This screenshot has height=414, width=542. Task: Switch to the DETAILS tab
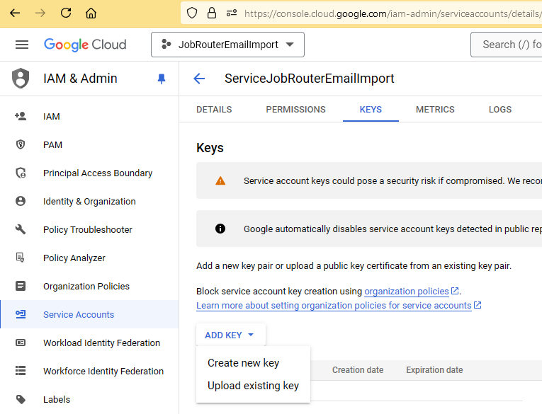point(214,110)
